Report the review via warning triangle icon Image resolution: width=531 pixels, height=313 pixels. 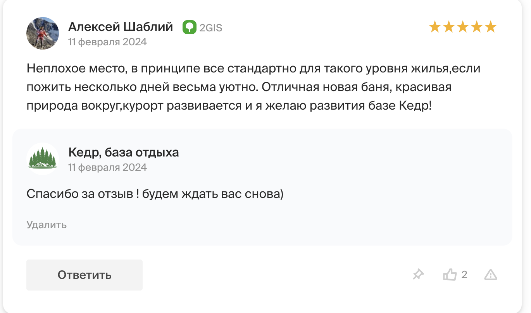491,275
